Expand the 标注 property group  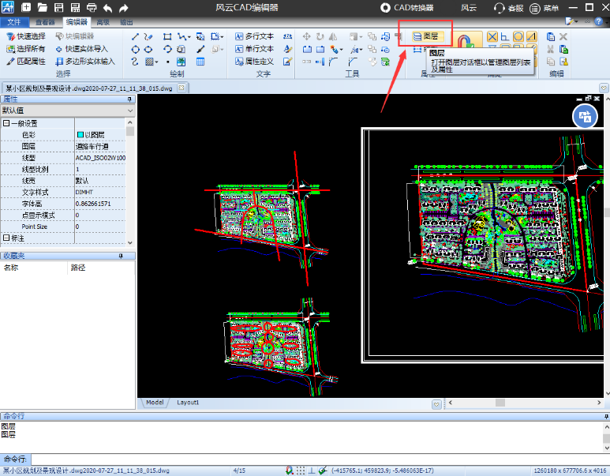click(6, 238)
